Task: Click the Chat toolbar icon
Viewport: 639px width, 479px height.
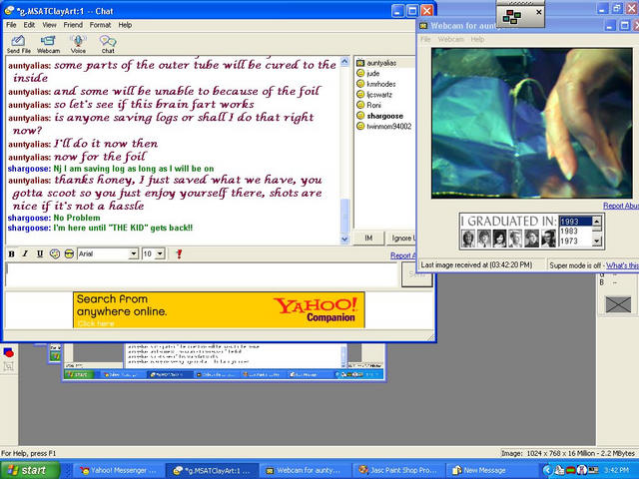Action: (x=108, y=44)
